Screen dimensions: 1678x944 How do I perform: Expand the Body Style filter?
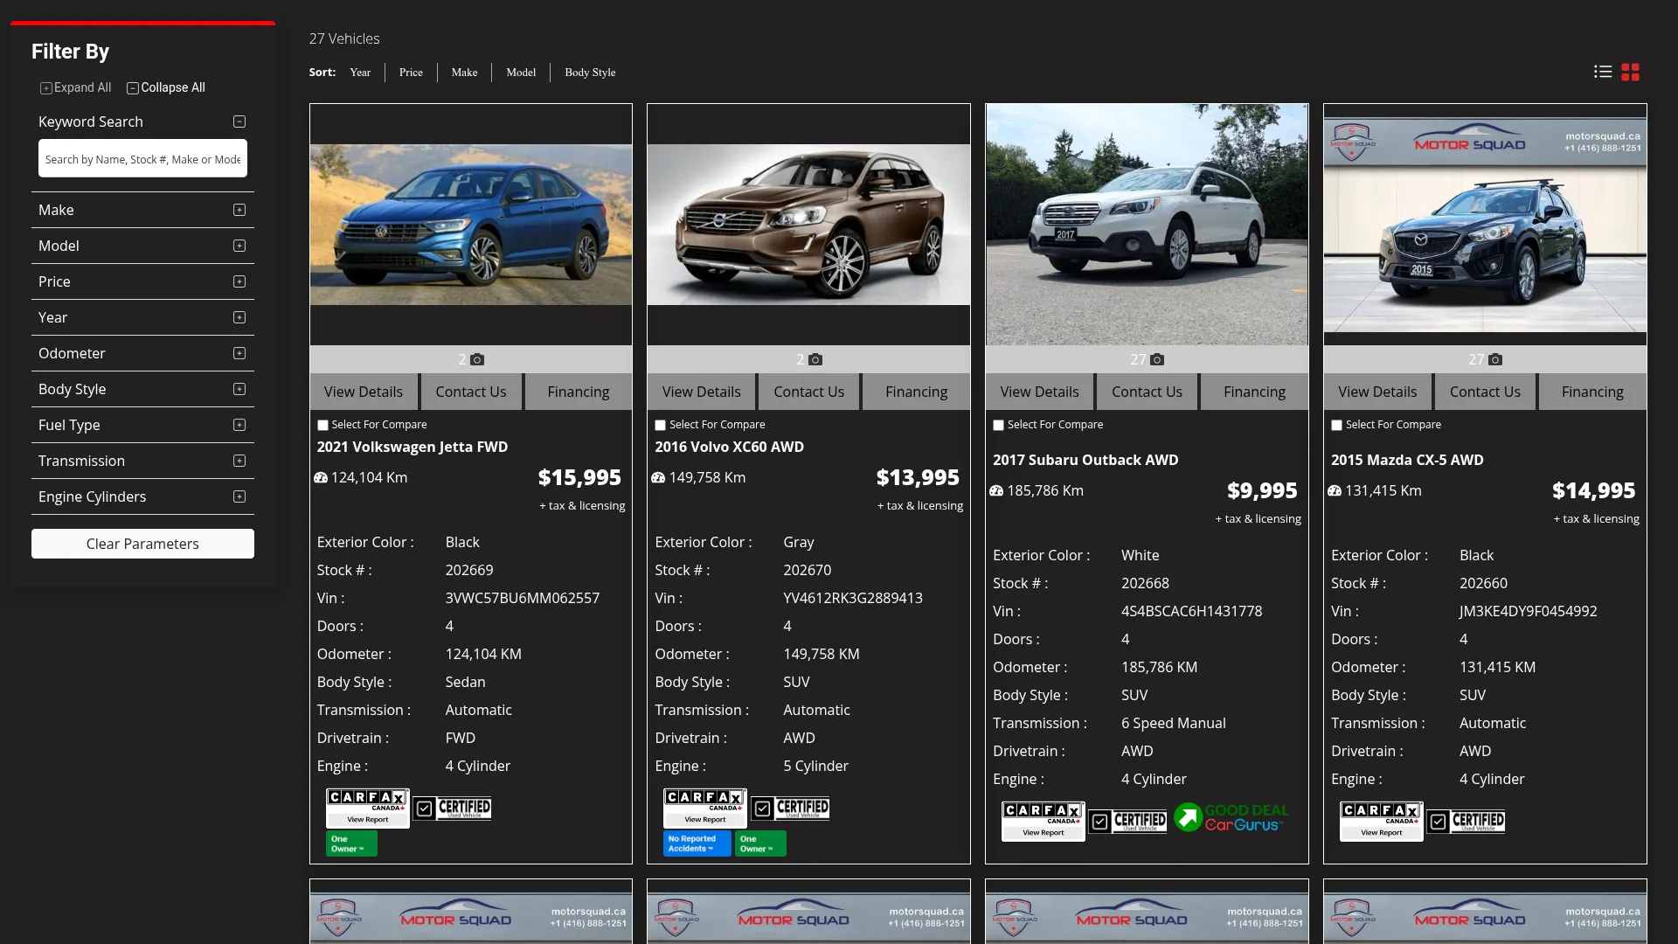[x=239, y=389]
